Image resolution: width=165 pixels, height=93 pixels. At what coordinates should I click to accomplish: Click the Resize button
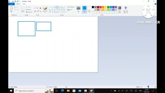pos(29,10)
